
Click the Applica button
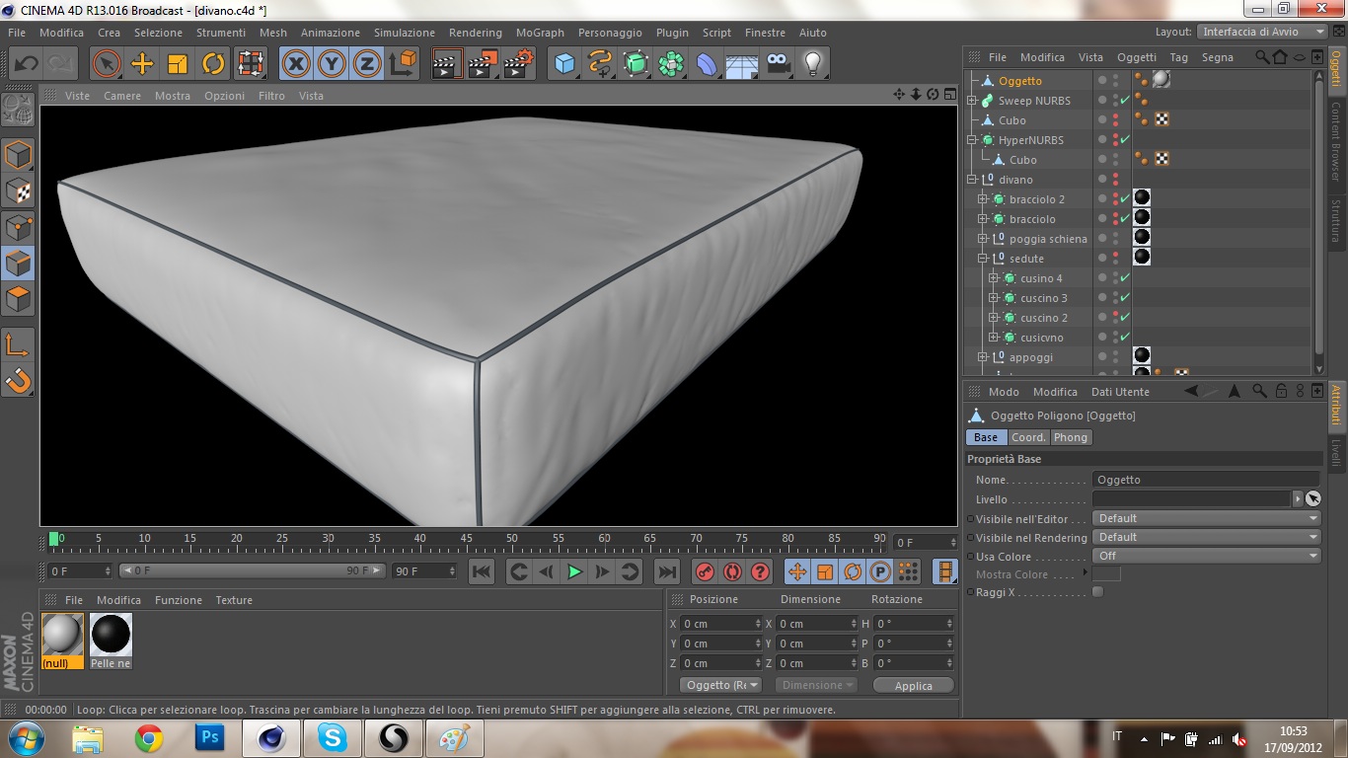pyautogui.click(x=913, y=686)
